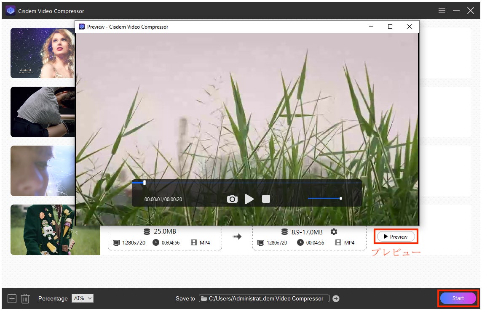Minimize the main Cisdem window
Image resolution: width=482 pixels, height=311 pixels.
(456, 11)
